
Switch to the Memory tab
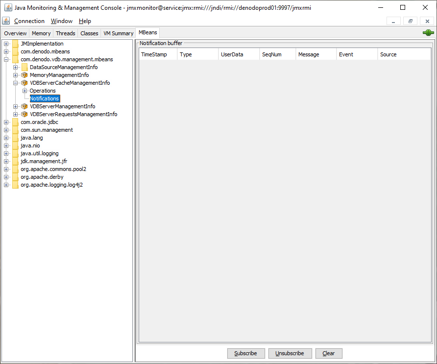tap(41, 33)
